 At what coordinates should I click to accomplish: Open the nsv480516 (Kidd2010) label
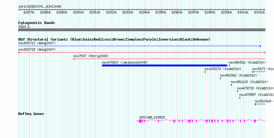pyautogui.click(x=247, y=62)
